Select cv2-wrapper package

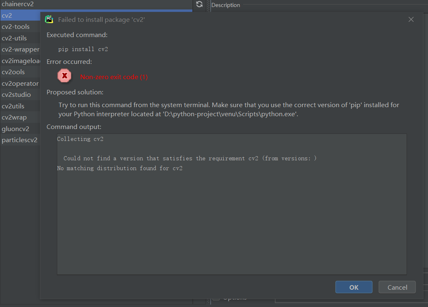tap(20, 49)
